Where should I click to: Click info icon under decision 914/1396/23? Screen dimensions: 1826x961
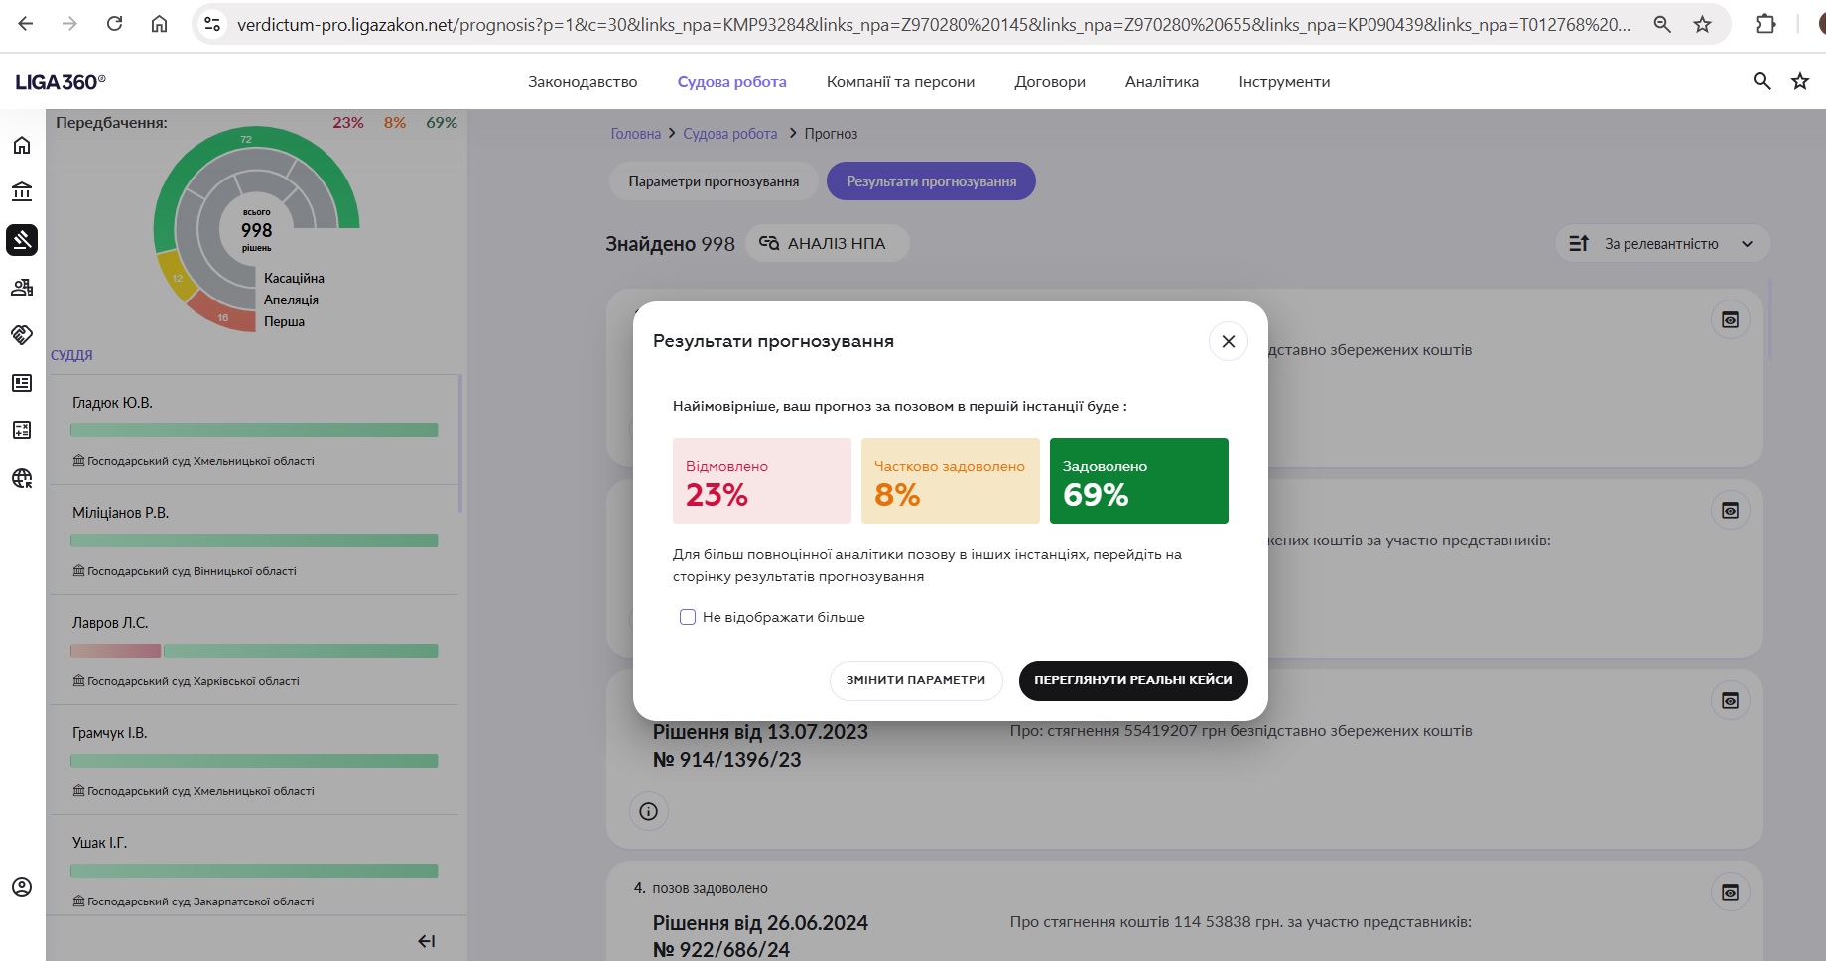point(649,811)
